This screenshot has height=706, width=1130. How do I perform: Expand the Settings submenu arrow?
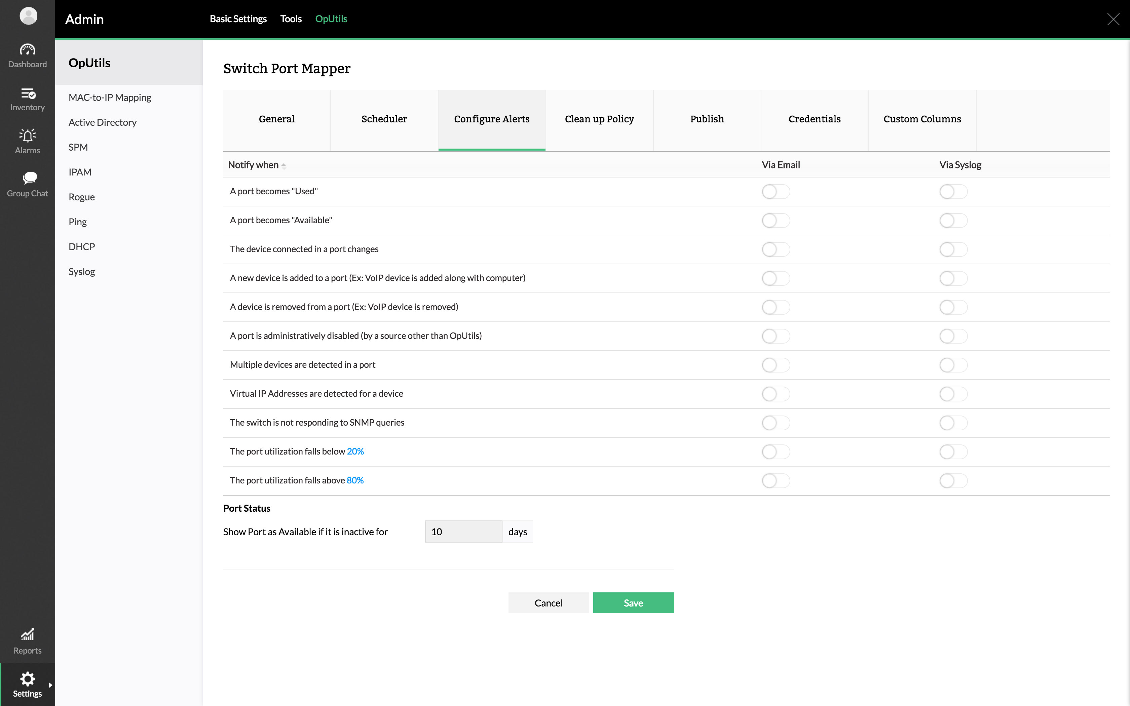(50, 684)
